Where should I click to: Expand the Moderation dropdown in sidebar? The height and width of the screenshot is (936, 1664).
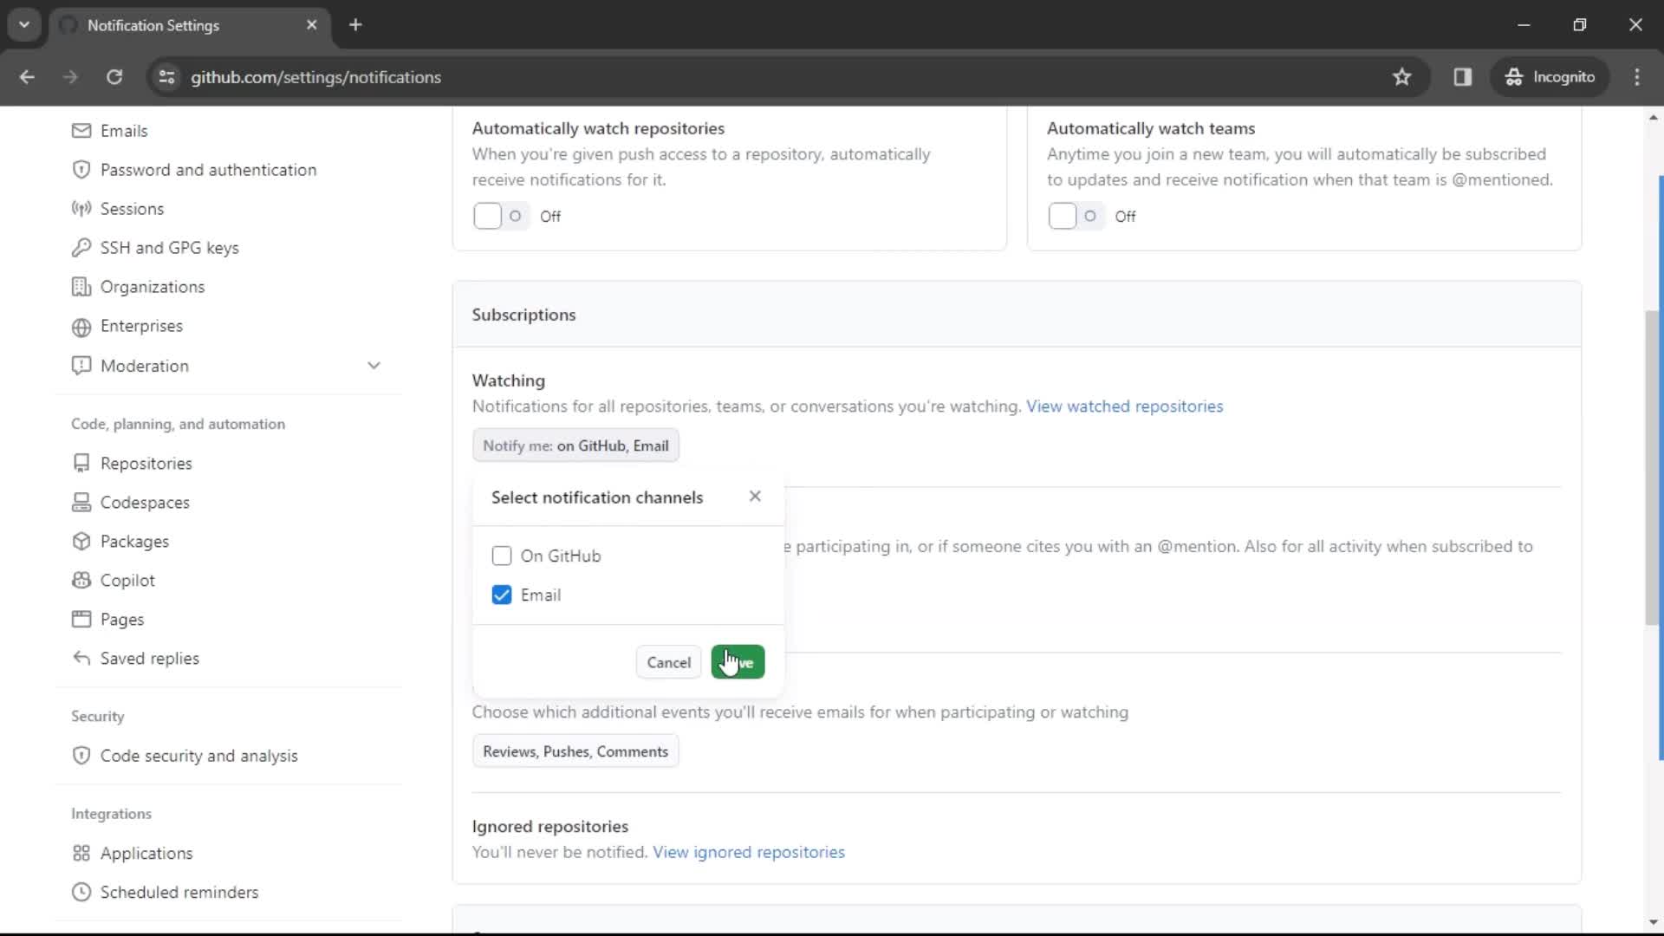[374, 366]
